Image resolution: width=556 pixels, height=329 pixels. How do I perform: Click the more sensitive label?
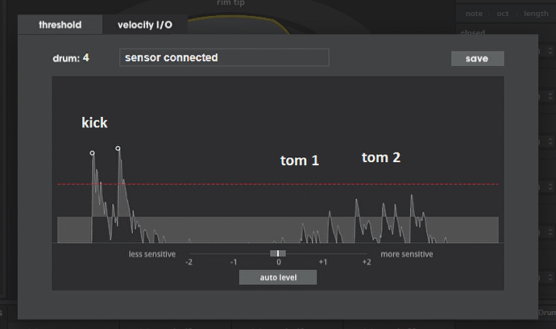[x=407, y=254]
